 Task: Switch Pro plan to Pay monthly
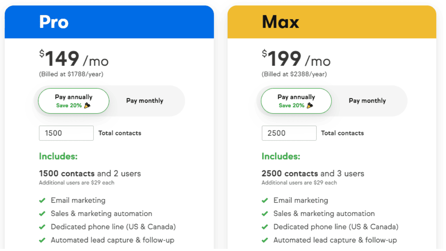coord(145,101)
